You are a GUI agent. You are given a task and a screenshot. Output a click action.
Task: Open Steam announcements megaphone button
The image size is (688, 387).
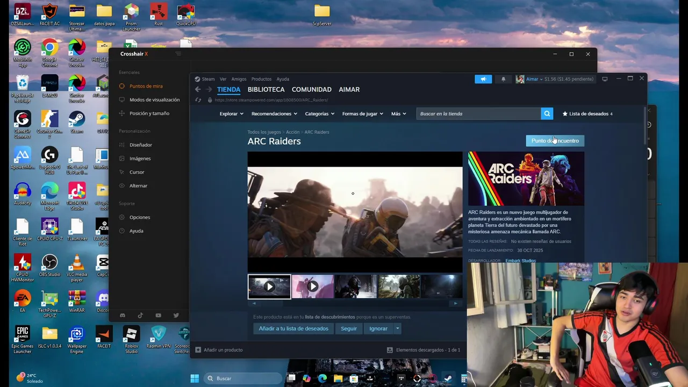tap(483, 79)
